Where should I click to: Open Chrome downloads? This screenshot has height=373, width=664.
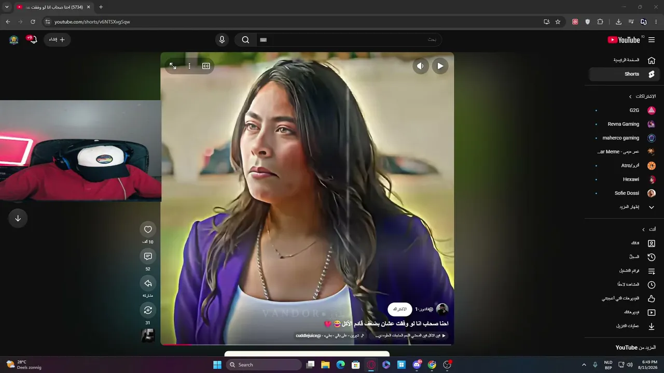coord(618,22)
